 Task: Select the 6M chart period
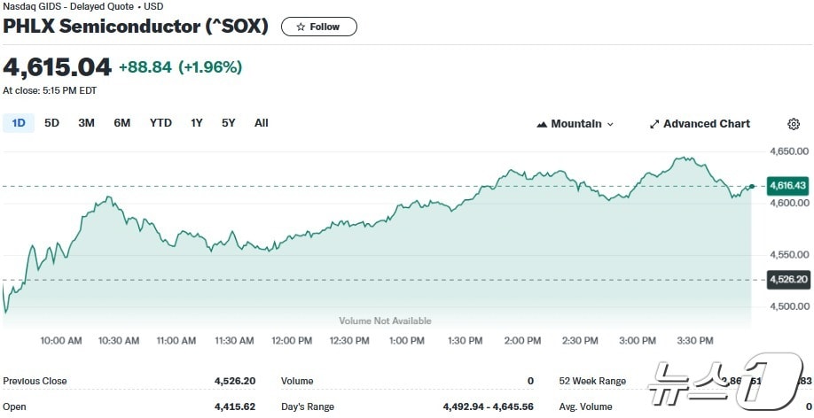tap(122, 123)
